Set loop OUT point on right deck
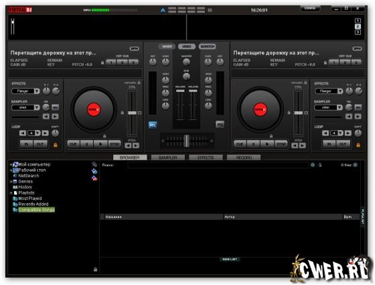The width and height of the screenshot is (375, 285). coord(343,144)
